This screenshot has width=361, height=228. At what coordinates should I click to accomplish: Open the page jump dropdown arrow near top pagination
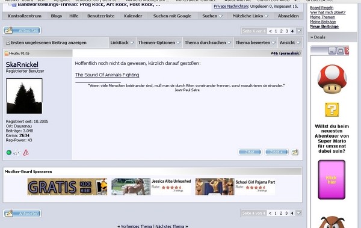pyautogui.click(x=299, y=31)
